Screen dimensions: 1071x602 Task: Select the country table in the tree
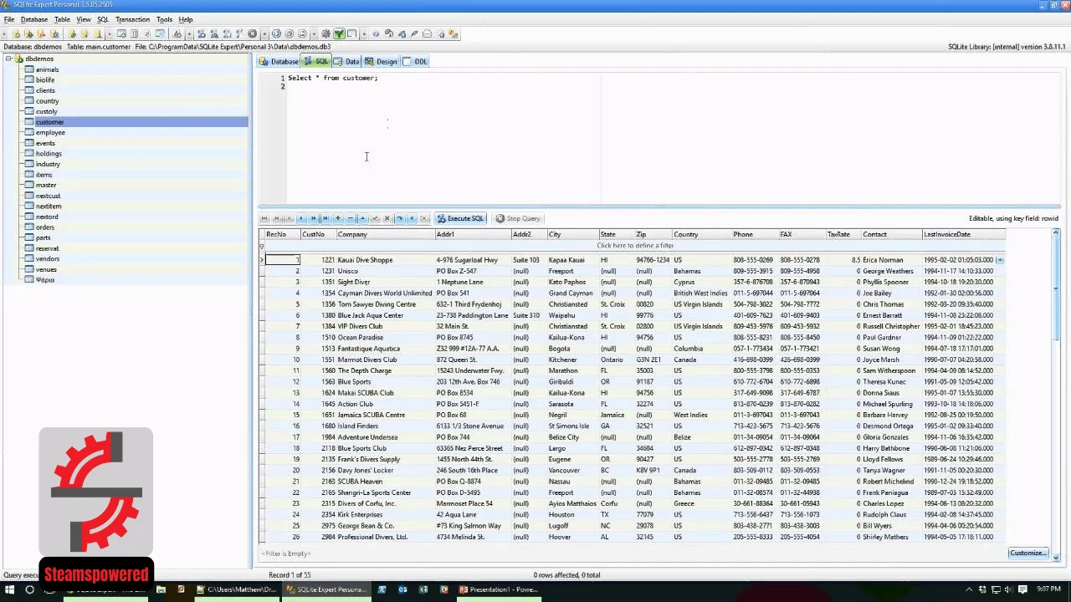click(47, 101)
